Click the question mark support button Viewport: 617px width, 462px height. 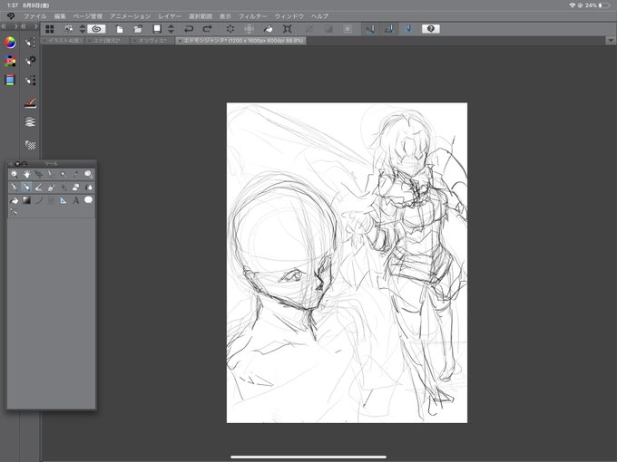pyautogui.click(x=431, y=29)
